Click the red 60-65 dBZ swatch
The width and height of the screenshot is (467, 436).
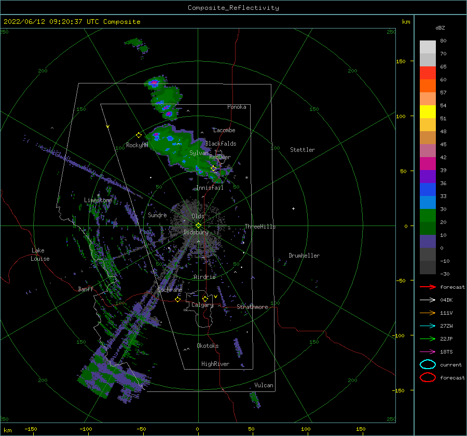tap(428, 73)
